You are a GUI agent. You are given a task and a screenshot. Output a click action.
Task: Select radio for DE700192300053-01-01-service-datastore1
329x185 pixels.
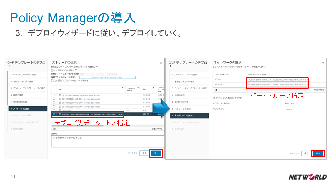tap(54, 95)
